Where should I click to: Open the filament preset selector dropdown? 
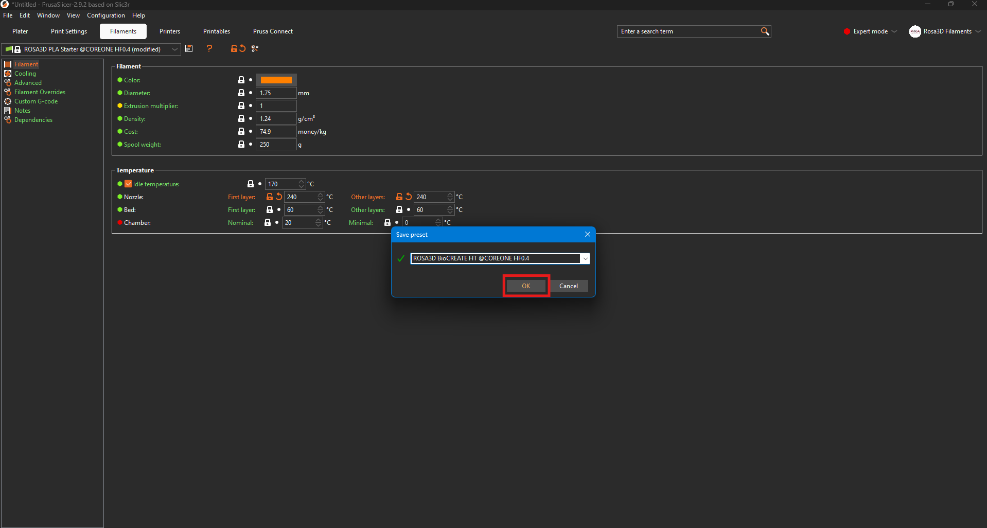[174, 49]
